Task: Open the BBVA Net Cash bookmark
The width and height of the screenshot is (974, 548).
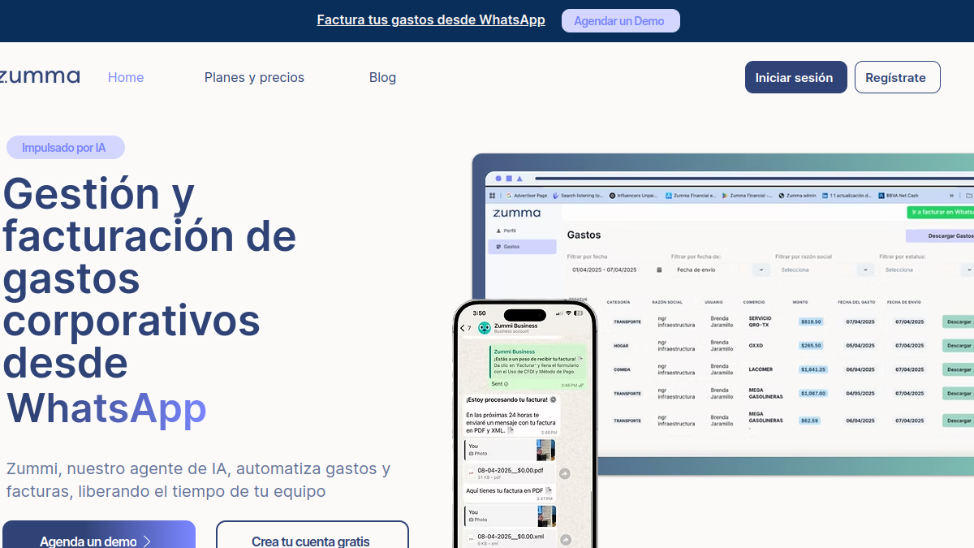Action: click(897, 196)
